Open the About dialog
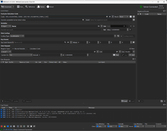The image size is (167, 131). [50, 7]
